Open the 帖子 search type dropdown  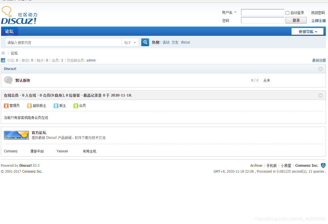[x=130, y=43]
